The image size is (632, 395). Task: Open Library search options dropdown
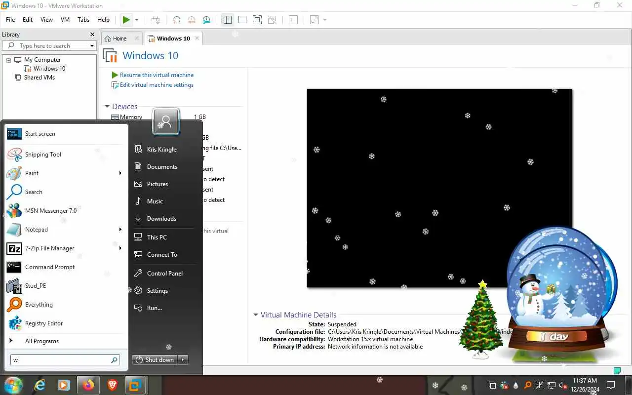92,46
